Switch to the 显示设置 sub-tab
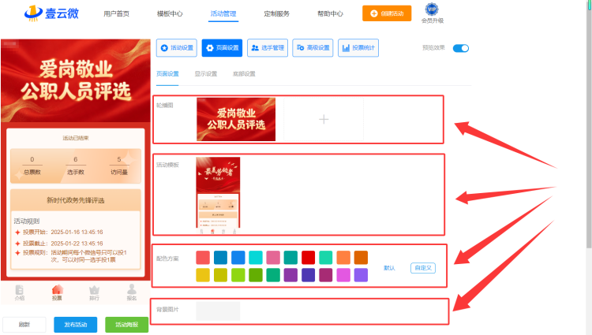This screenshot has width=592, height=335. pyautogui.click(x=206, y=74)
